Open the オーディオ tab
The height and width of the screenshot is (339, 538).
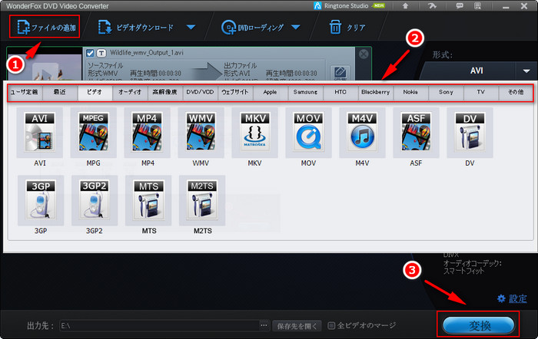[130, 92]
